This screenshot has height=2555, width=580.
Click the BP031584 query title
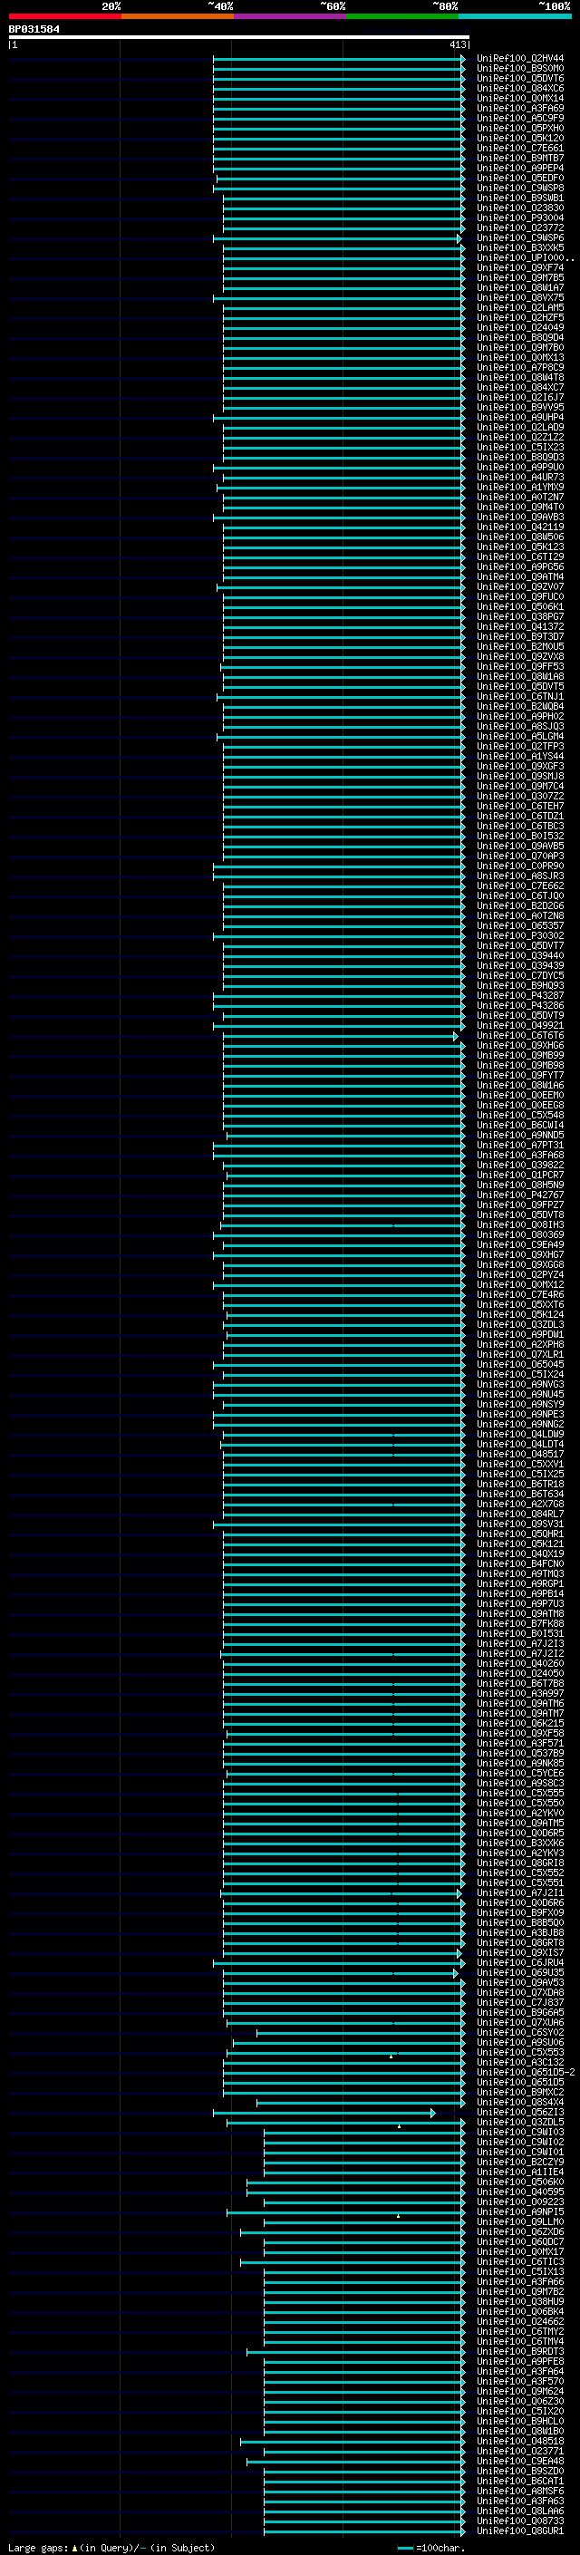pos(34,30)
